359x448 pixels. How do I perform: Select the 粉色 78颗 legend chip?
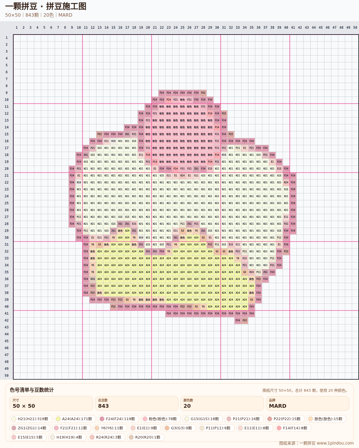(x=161, y=419)
